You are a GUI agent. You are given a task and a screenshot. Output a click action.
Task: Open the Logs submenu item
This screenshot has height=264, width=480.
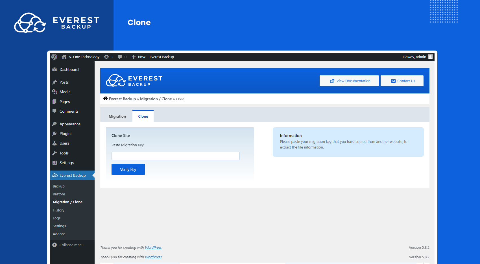tap(56, 218)
